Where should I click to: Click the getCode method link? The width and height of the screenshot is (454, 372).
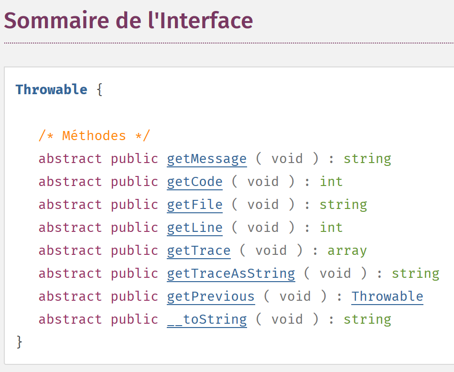coord(195,182)
